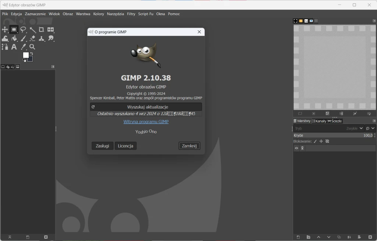Open the left dock tab configuration menu
The width and height of the screenshot is (377, 241).
(x=53, y=67)
